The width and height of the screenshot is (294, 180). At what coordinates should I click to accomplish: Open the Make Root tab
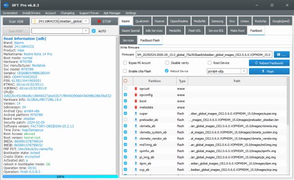click(x=237, y=30)
